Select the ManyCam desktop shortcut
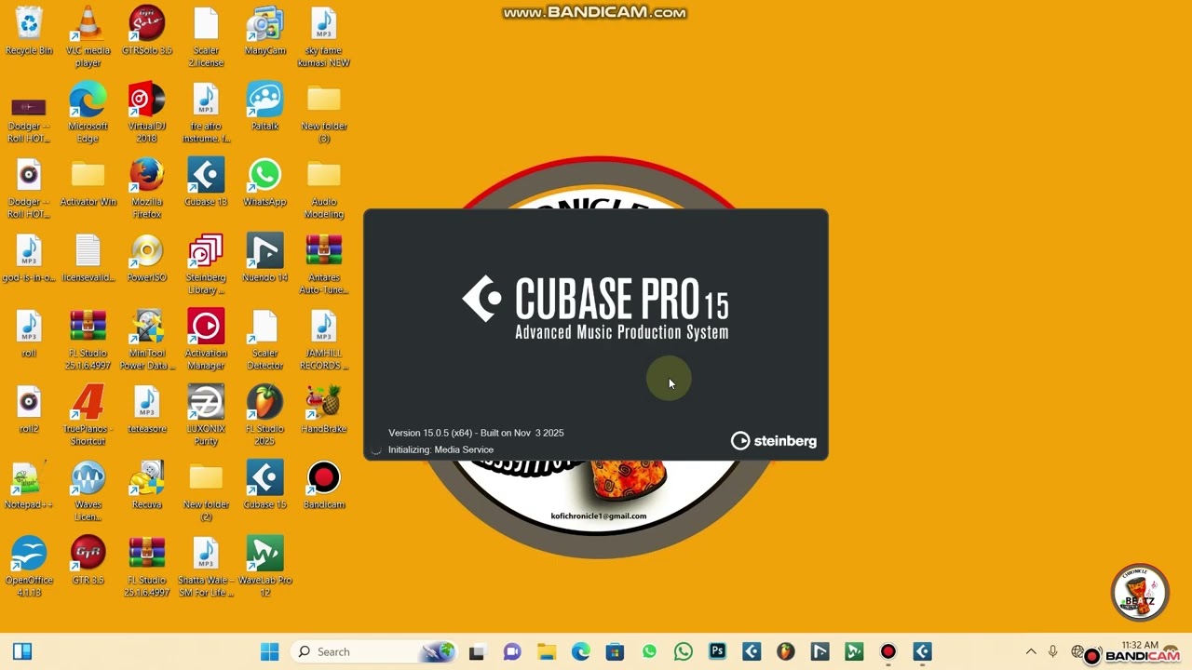 coord(264,32)
